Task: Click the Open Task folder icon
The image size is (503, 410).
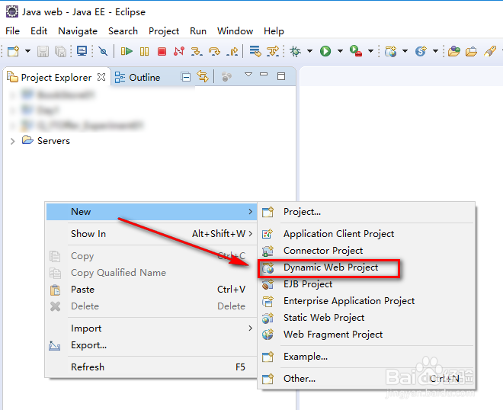Action: click(471, 51)
